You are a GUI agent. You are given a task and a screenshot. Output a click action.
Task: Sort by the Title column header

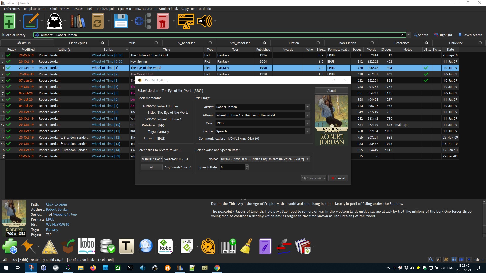166,49
